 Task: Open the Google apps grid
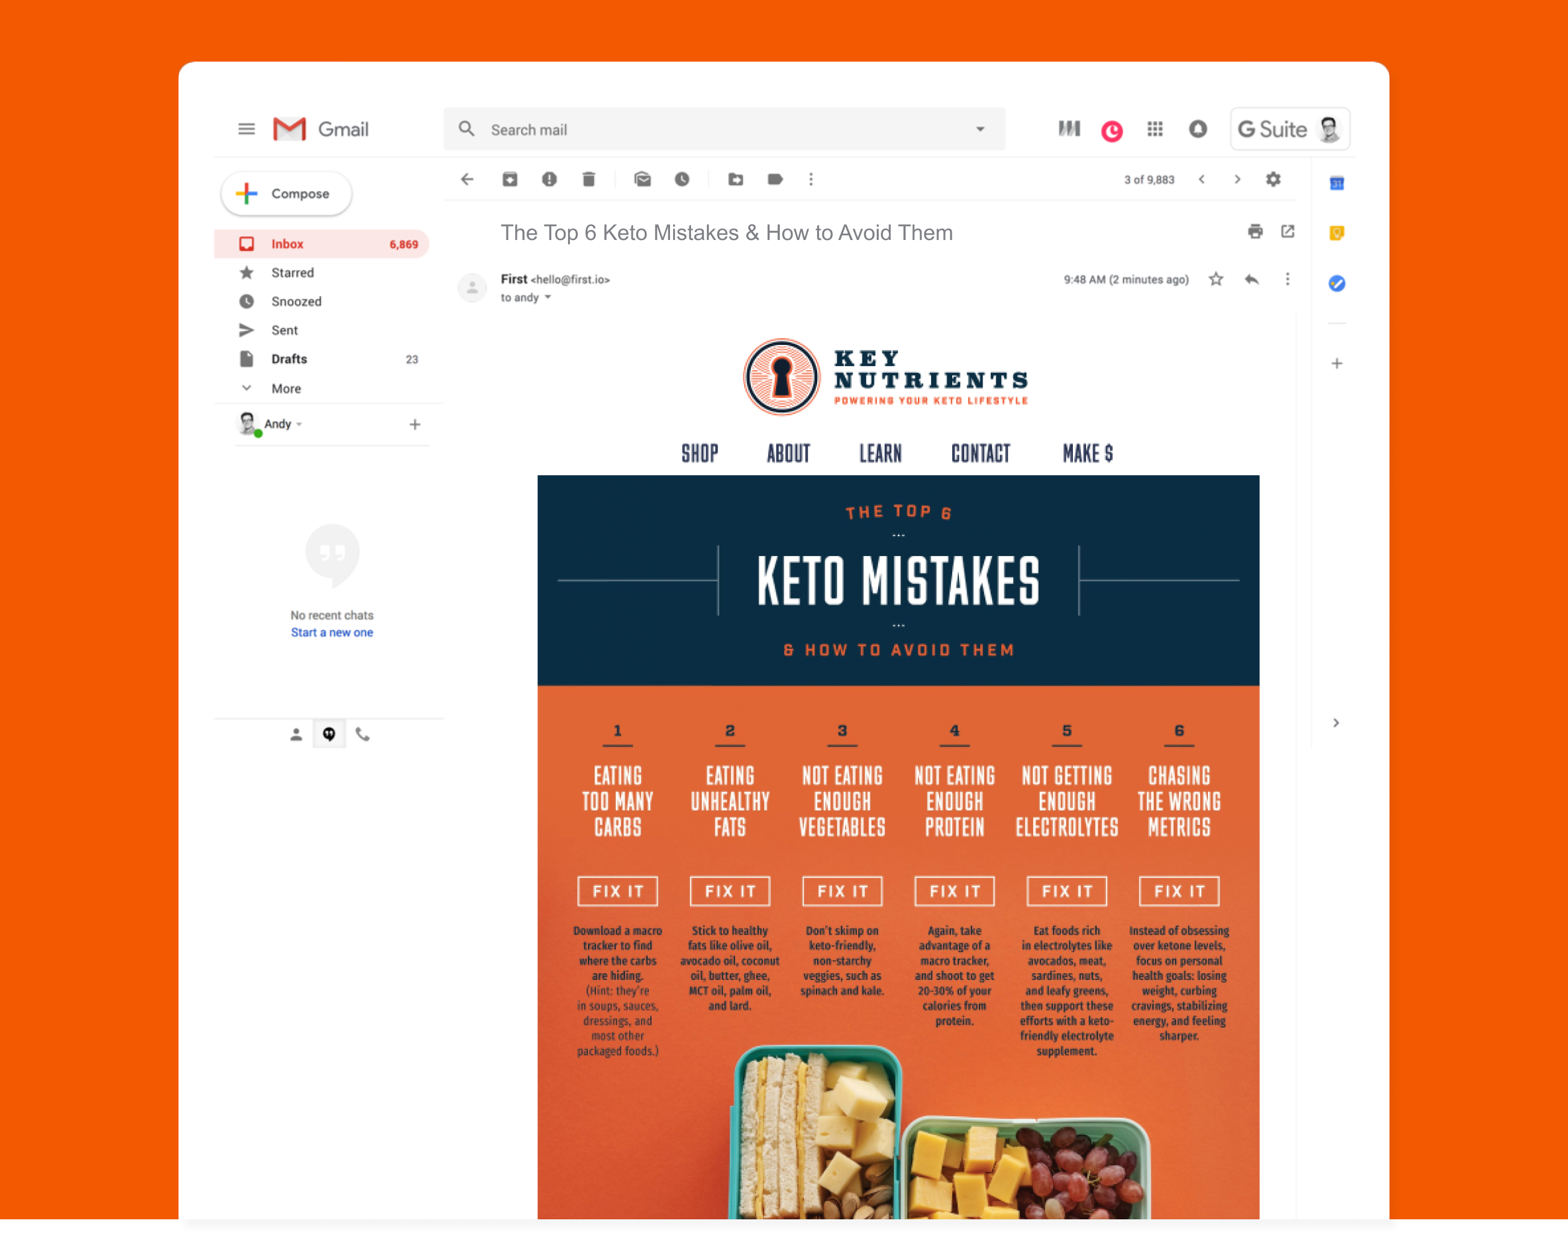tap(1155, 130)
